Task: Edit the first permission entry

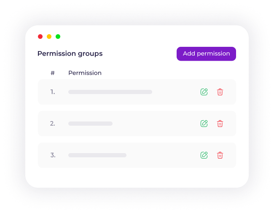Action: pos(204,92)
